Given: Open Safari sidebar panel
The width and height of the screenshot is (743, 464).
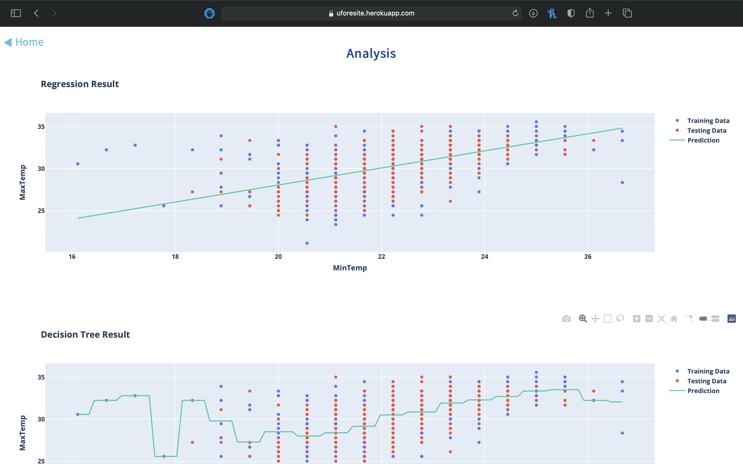Looking at the screenshot, I should pos(16,13).
